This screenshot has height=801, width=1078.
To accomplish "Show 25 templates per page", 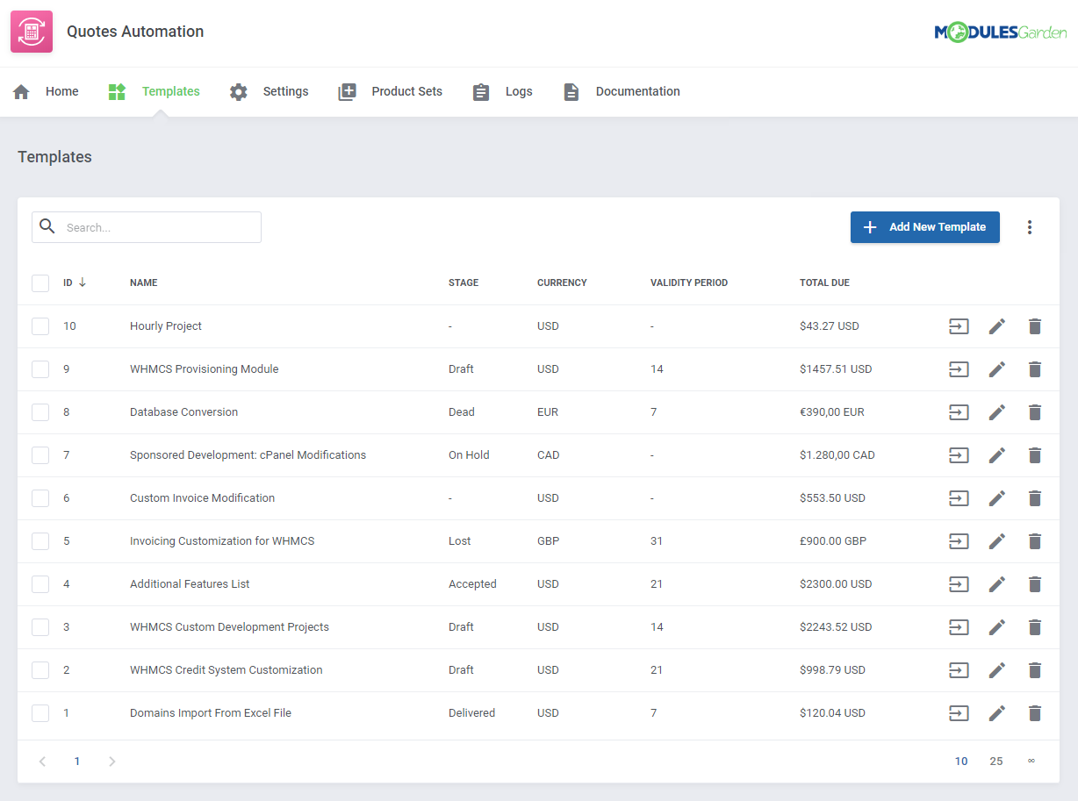I will [995, 761].
